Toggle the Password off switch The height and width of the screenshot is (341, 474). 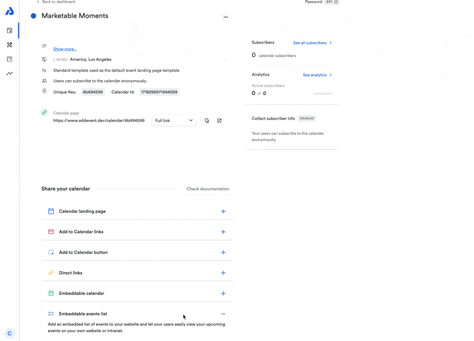pos(332,2)
